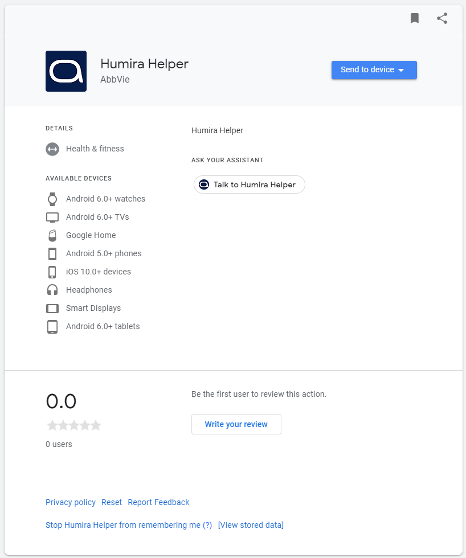The image size is (466, 558).
Task: Click the Talk to Humira Helper chip
Action: pos(249,184)
